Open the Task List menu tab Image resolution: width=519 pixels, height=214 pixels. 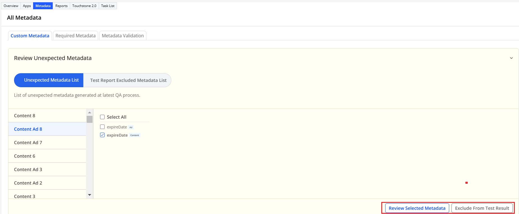tap(108, 6)
